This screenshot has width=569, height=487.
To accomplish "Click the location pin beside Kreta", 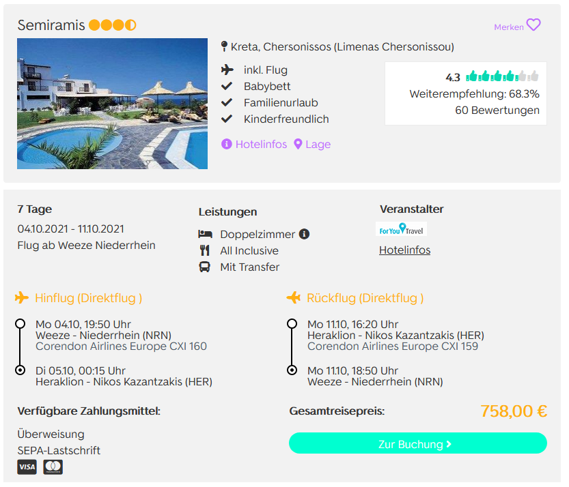I will click(x=224, y=46).
